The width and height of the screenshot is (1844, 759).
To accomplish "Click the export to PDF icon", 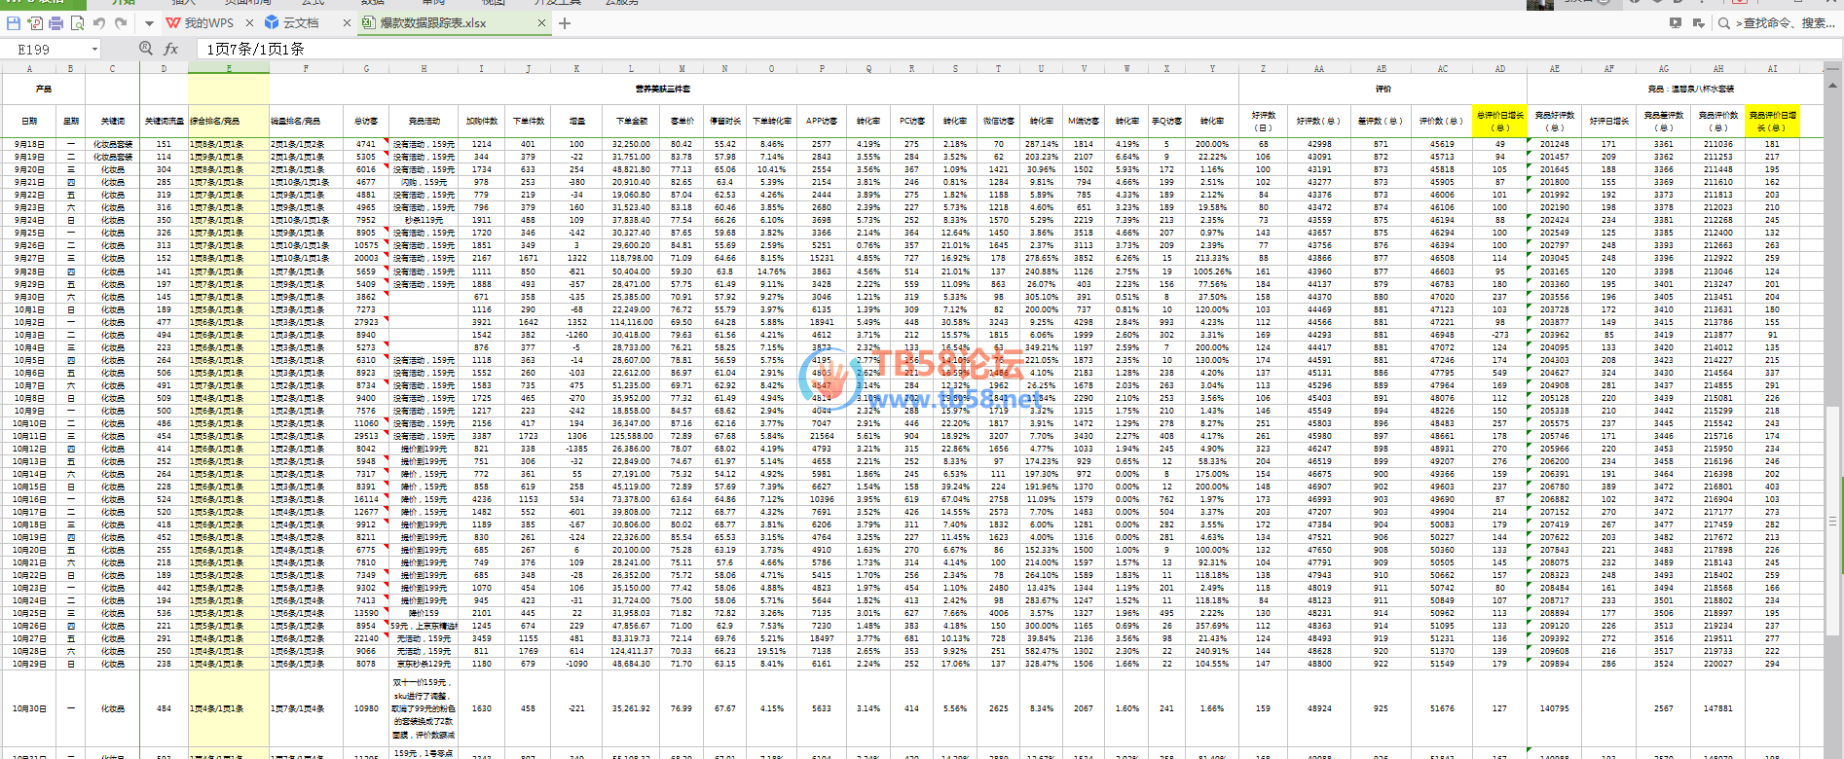I will click(x=35, y=22).
